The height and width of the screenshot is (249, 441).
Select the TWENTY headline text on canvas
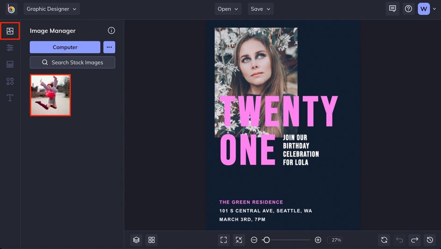tap(278, 111)
